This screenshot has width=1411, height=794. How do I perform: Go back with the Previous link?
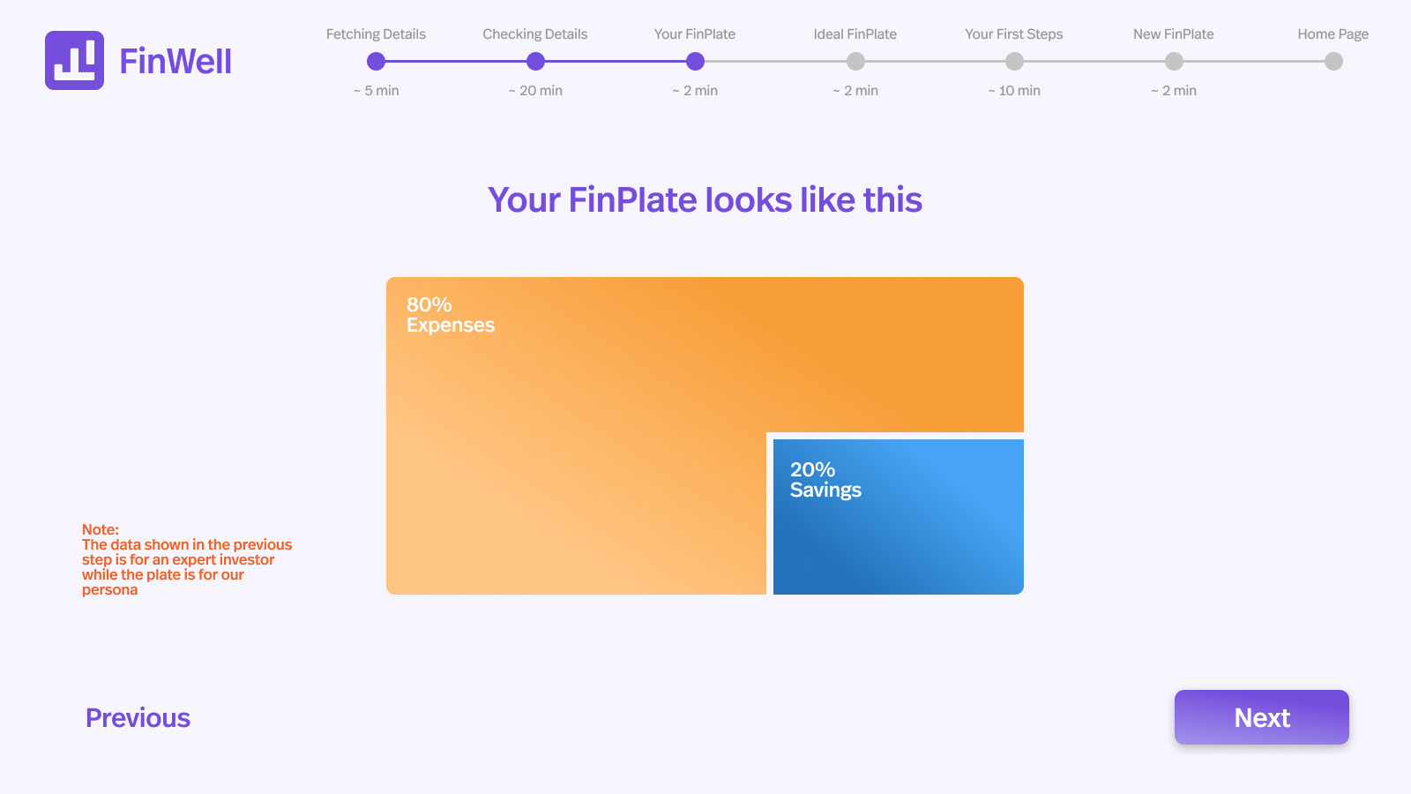point(138,718)
